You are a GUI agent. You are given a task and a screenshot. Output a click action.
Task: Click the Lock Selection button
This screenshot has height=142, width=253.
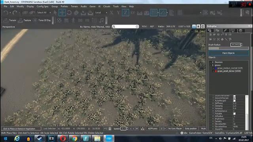click(x=49, y=129)
